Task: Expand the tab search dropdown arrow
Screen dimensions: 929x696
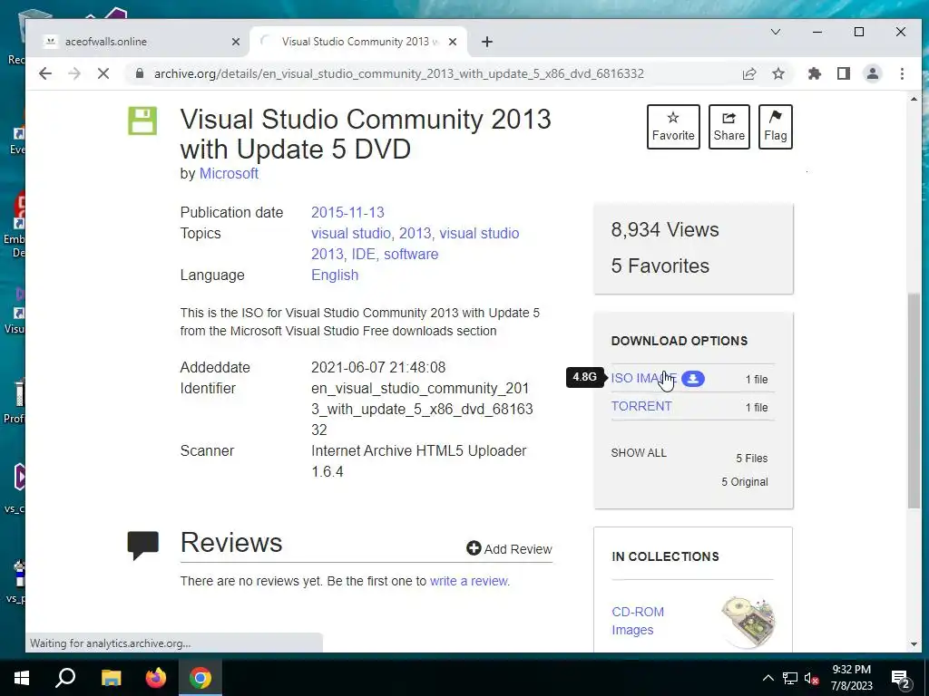Action: (x=775, y=32)
